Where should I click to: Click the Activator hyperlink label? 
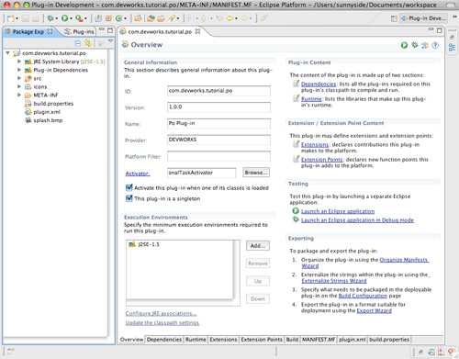138,174
